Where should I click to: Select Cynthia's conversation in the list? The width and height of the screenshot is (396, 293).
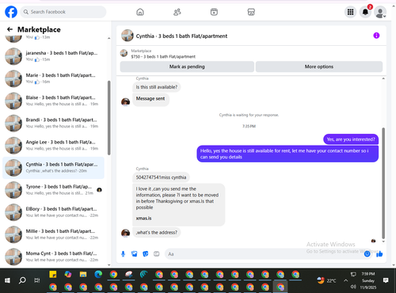coord(53,168)
